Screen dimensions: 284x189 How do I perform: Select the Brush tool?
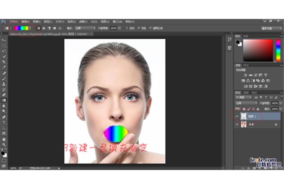pyautogui.click(x=4, y=78)
